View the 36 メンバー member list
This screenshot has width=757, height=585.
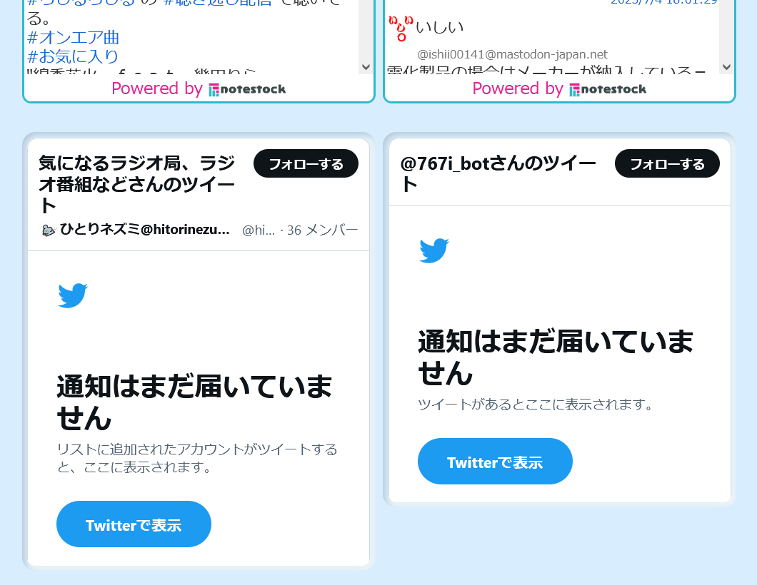[x=323, y=230]
